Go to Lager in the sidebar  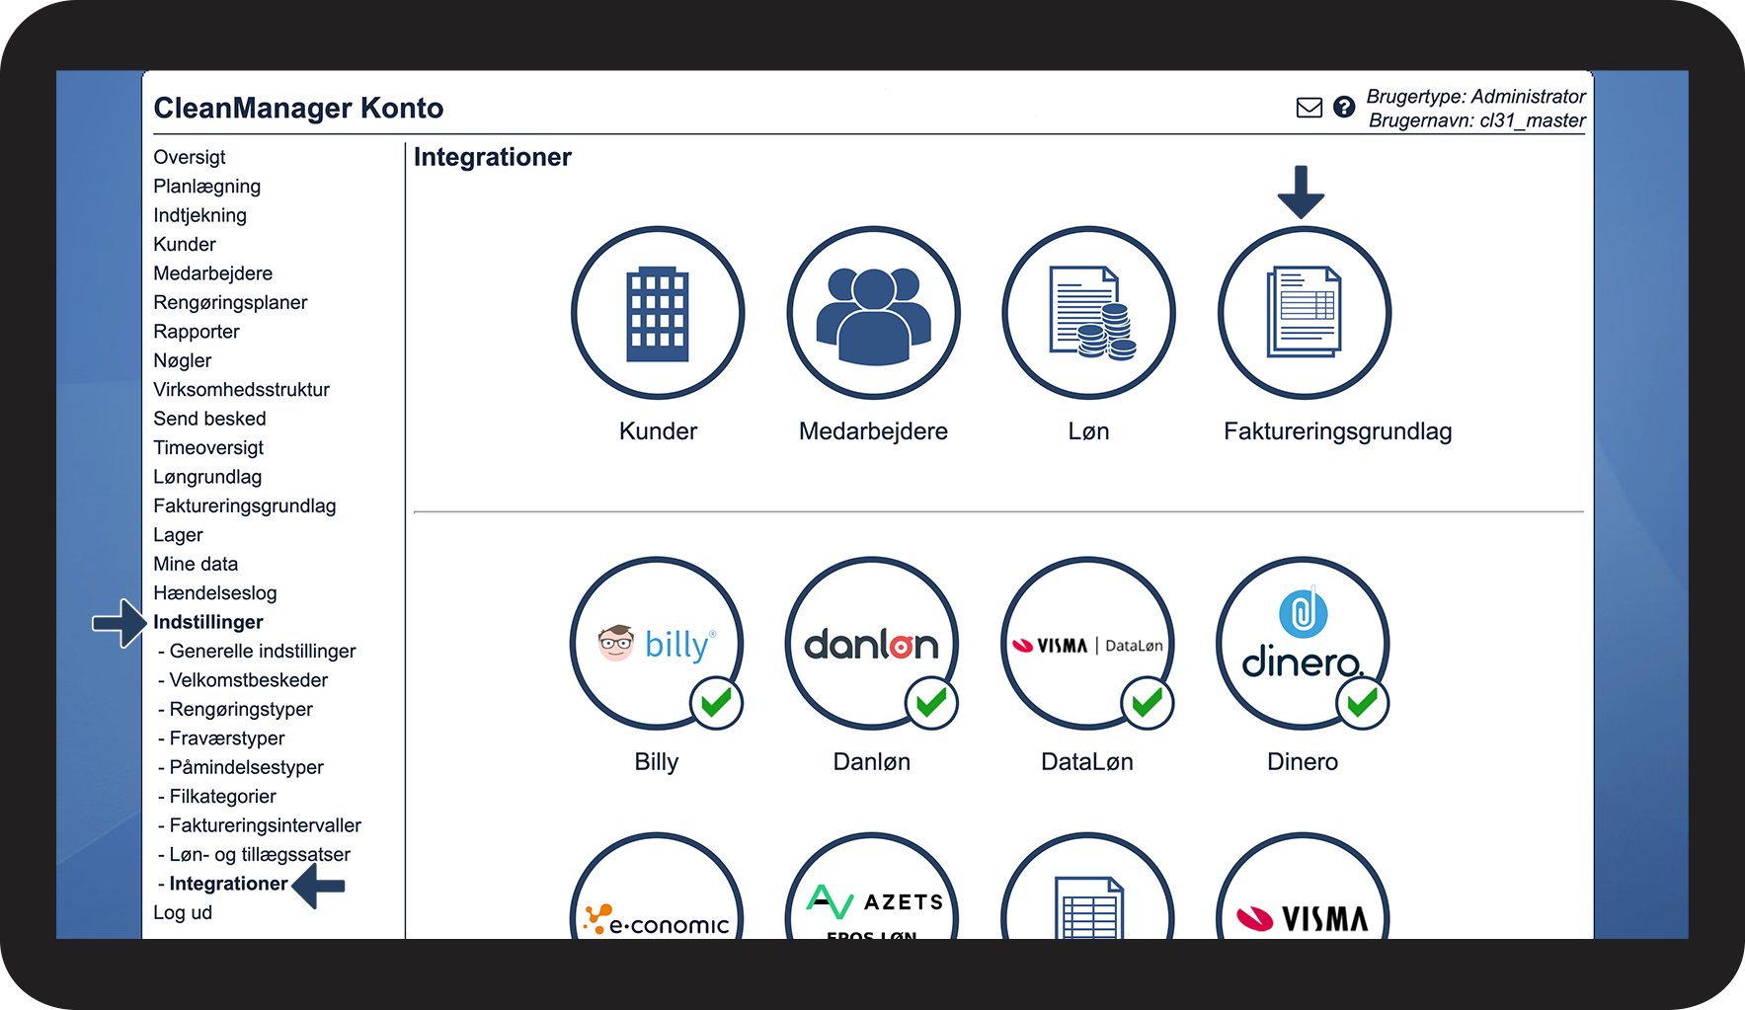tap(179, 535)
